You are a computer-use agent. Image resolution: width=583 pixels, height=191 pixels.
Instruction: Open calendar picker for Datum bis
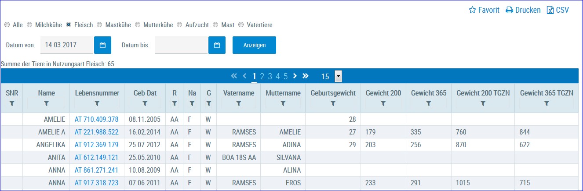point(217,45)
